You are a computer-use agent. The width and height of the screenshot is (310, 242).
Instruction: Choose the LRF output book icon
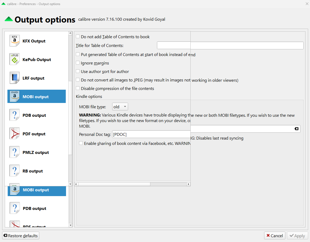(x=15, y=78)
